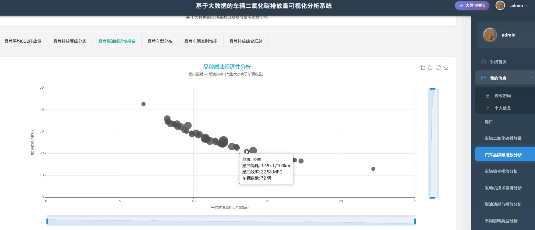The height and width of the screenshot is (230, 535).
Task: Switch to 品牌平均CO2排放量 tab
Action: (x=23, y=41)
